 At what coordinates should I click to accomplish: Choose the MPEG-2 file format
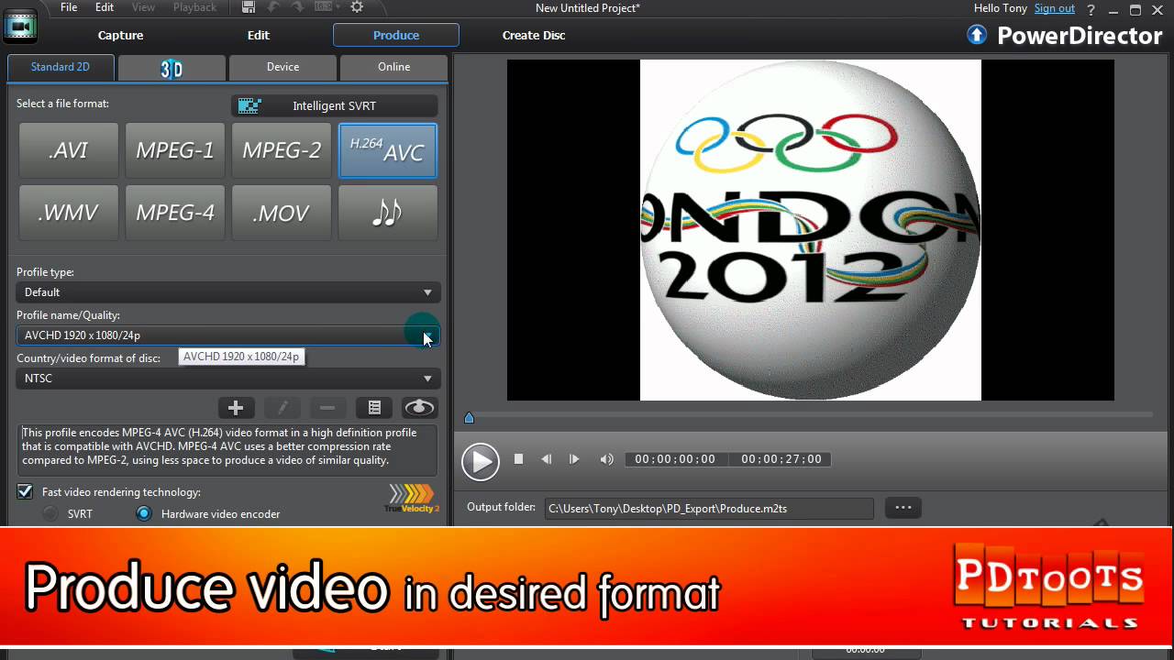(x=282, y=150)
